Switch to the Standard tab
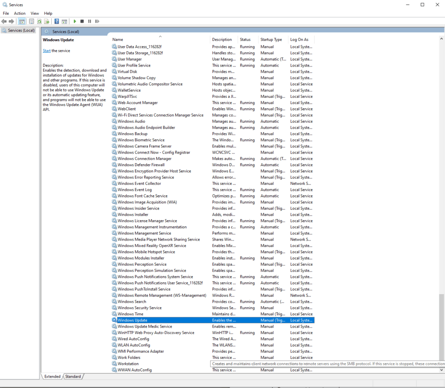 click(73, 376)
